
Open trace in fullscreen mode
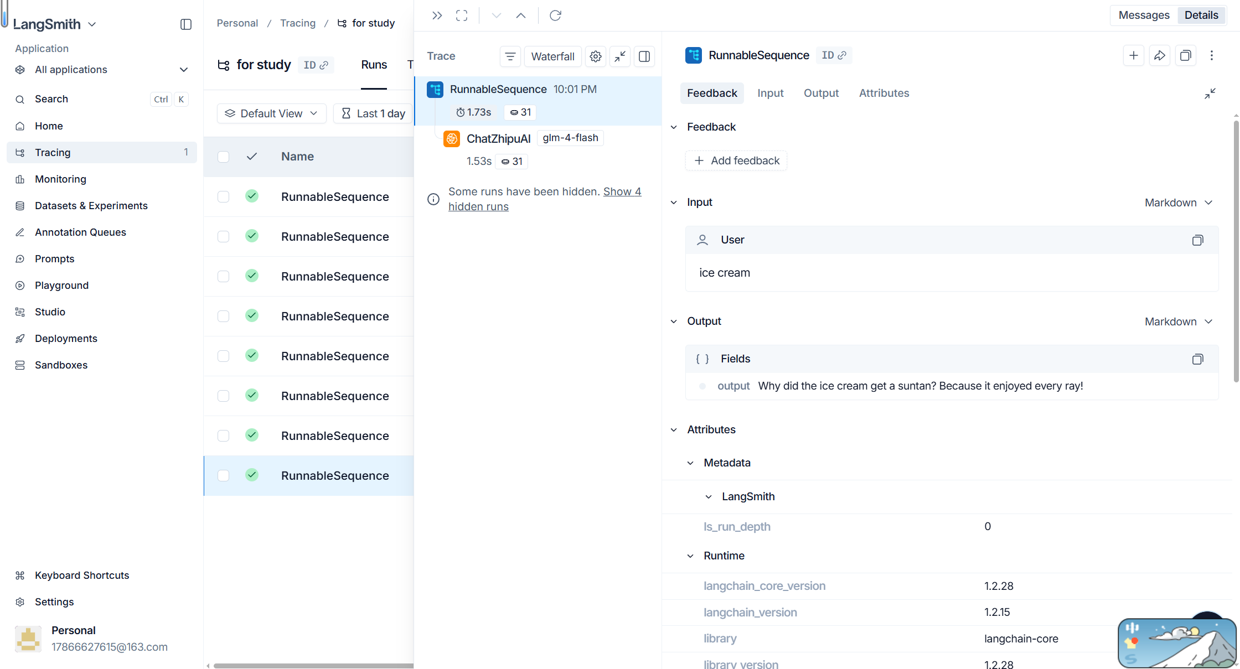point(462,15)
